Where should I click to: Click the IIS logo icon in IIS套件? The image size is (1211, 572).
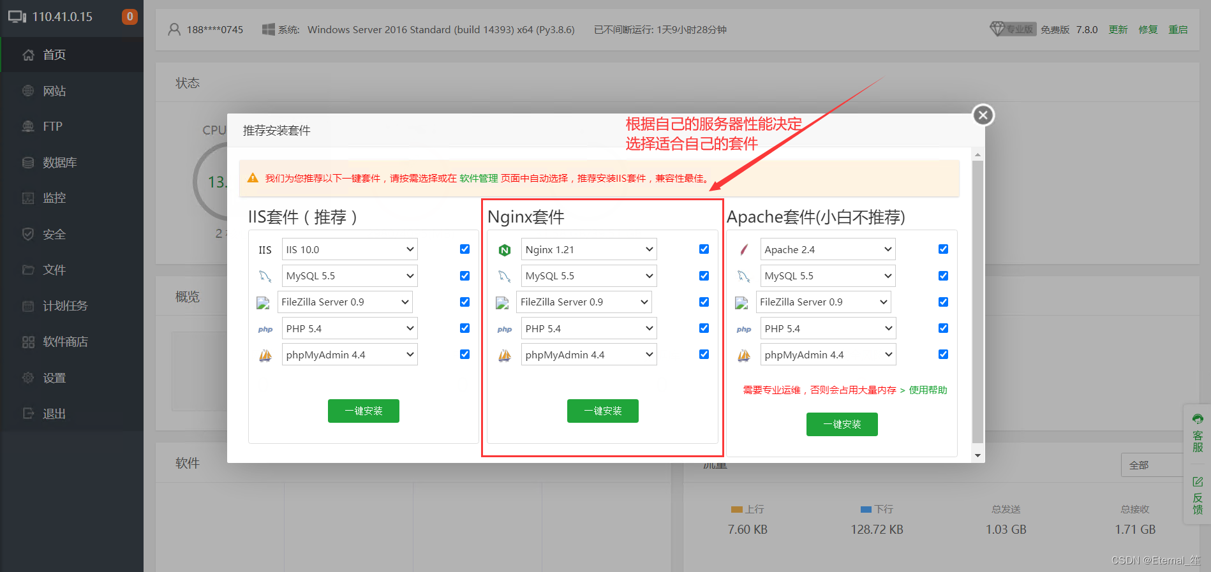265,250
